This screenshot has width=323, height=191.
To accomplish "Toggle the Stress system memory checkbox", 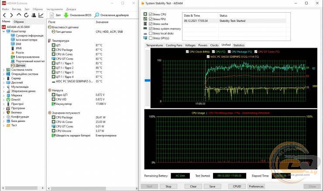I will tap(151, 28).
